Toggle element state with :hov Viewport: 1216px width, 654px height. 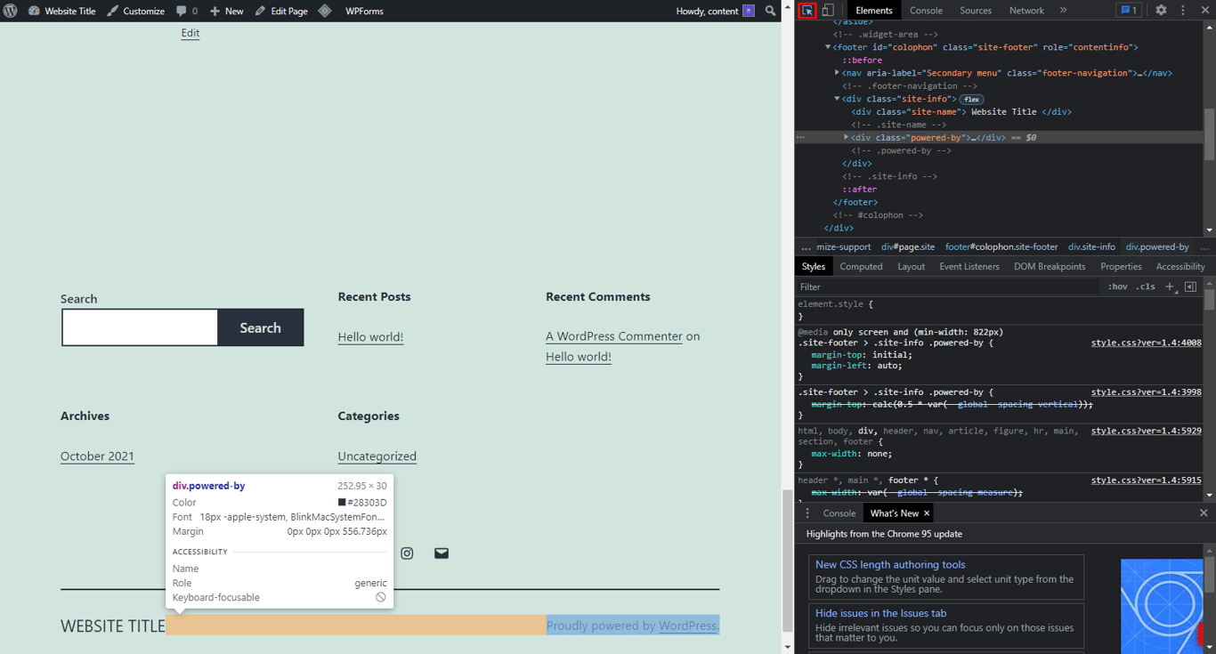click(1119, 287)
